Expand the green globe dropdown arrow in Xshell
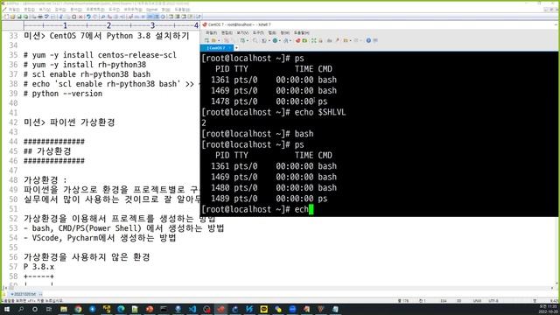This screenshot has width=560, height=315. [x=280, y=41]
